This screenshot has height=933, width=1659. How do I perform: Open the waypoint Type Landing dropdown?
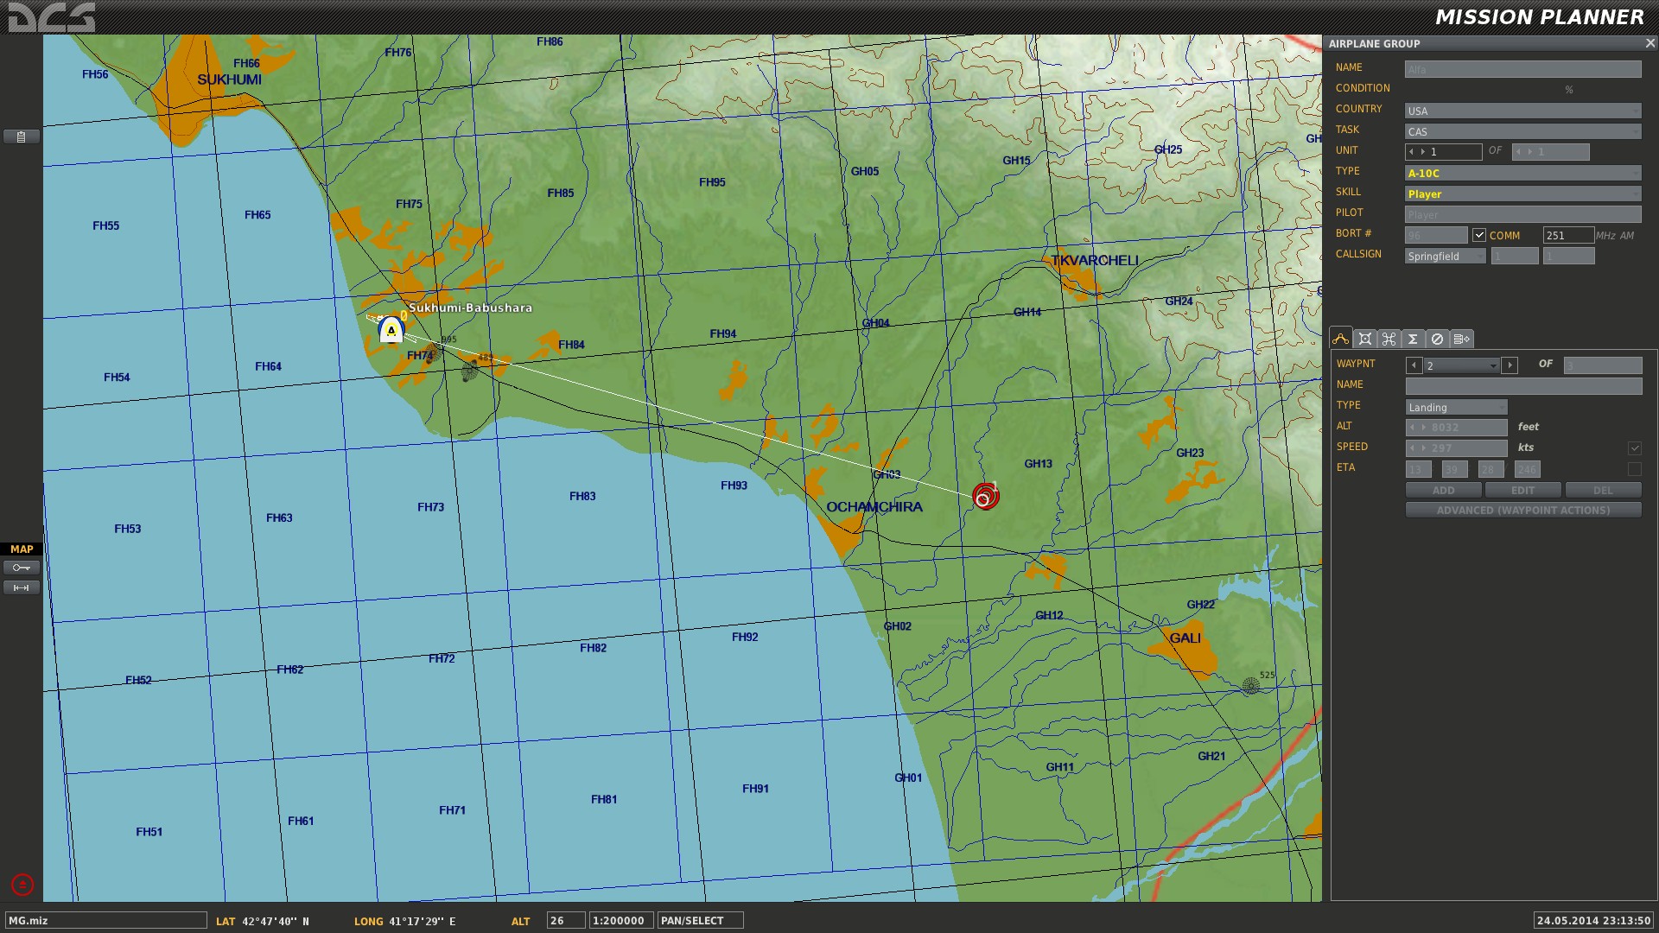1457,407
